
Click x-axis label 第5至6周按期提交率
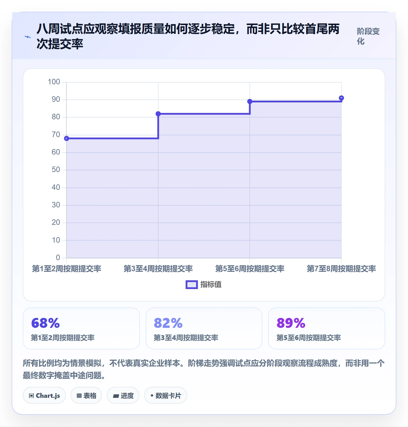pyautogui.click(x=250, y=269)
